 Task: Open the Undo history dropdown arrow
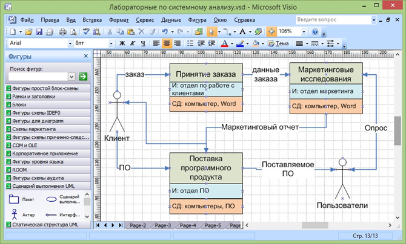(x=172, y=32)
